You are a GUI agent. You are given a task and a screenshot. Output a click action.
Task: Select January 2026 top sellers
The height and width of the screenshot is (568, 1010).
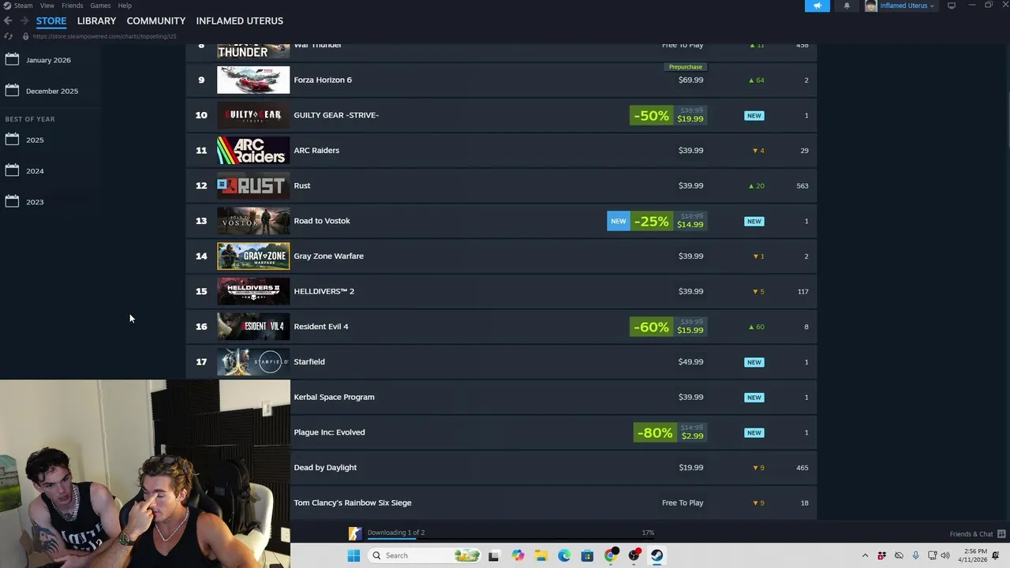tap(48, 60)
